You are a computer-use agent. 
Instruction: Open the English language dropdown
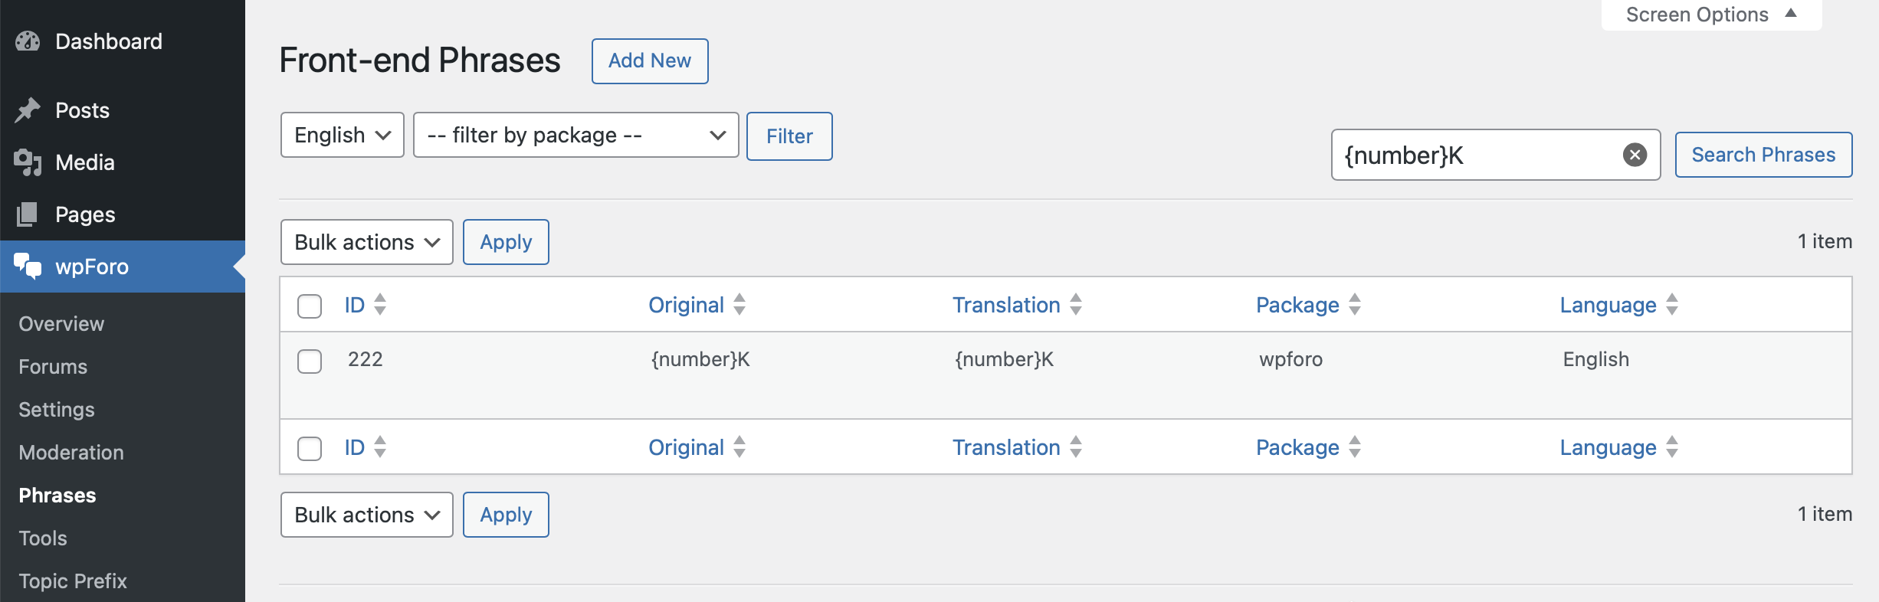(342, 136)
